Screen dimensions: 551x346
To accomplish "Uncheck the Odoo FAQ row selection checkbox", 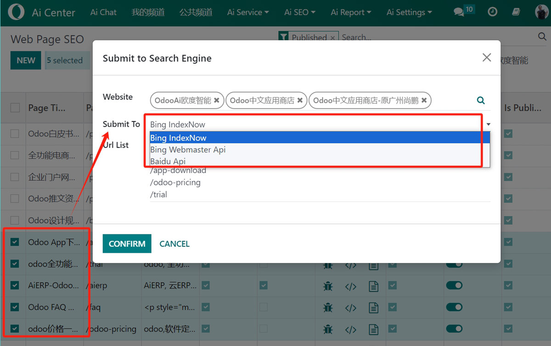I will 15,307.
